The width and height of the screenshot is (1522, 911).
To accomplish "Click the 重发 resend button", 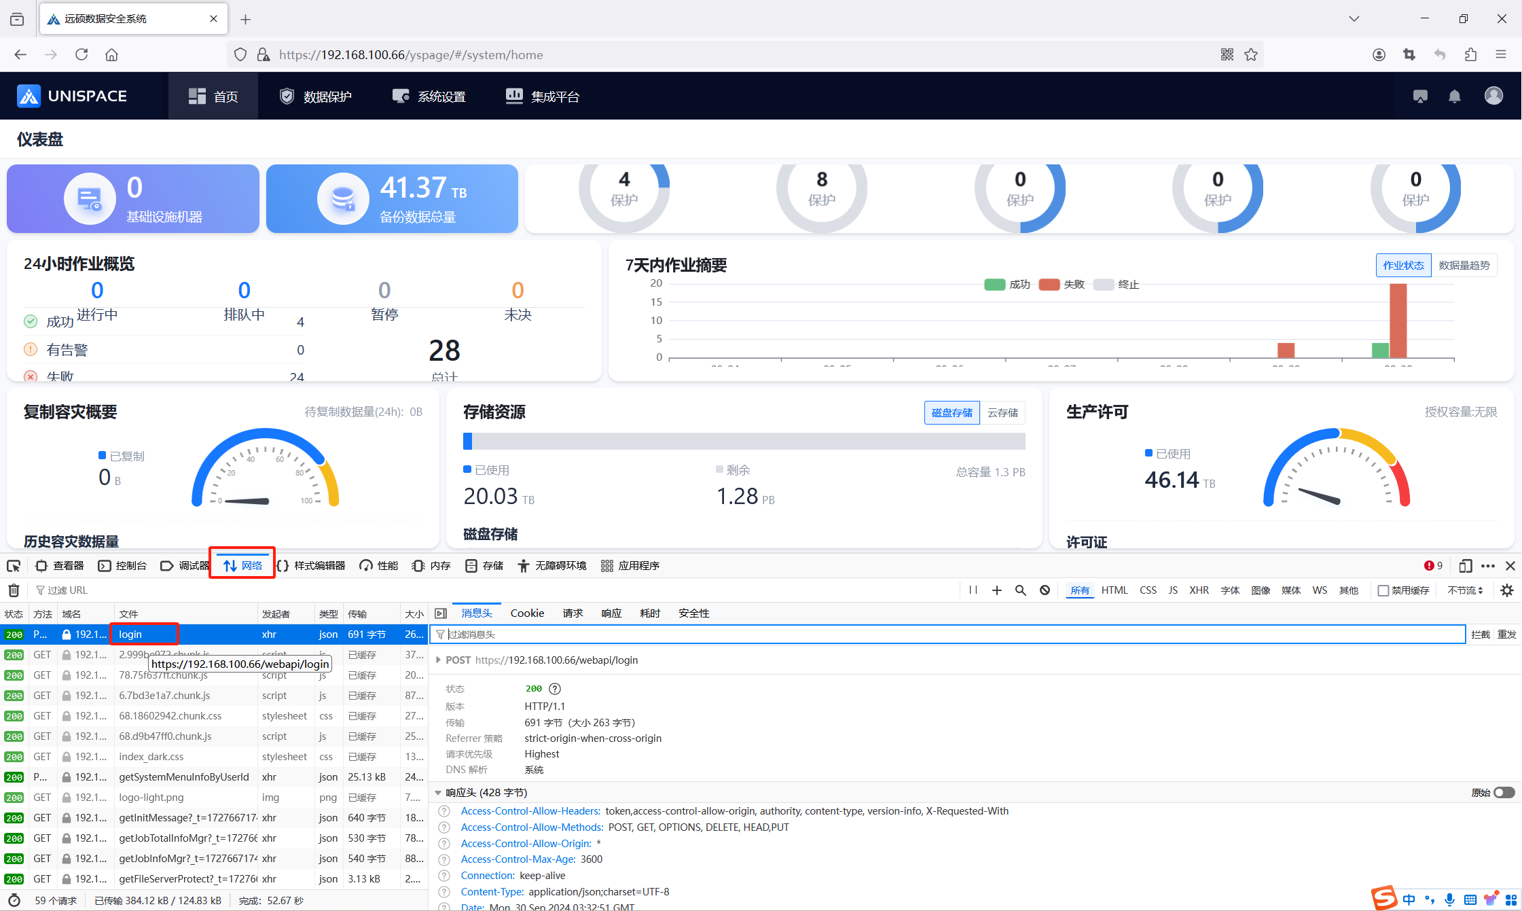I will [1506, 635].
